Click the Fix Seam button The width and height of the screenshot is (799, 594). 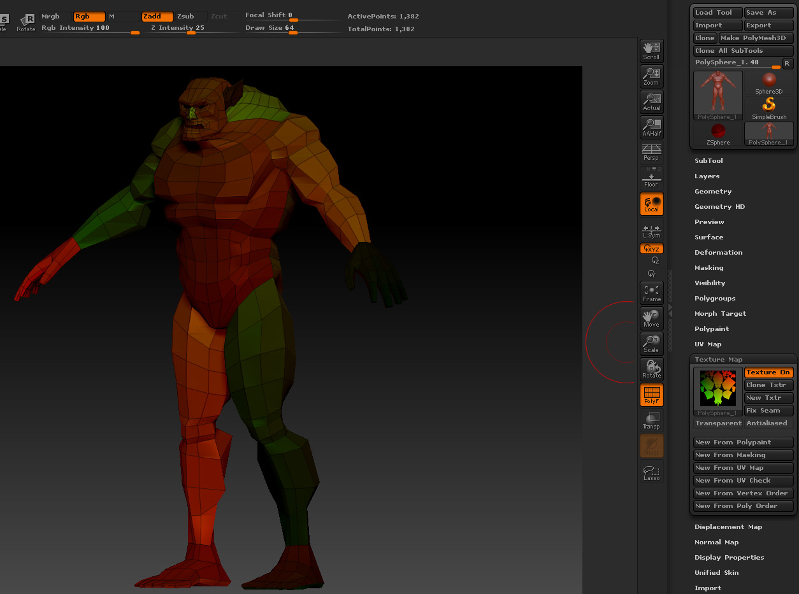coord(768,411)
